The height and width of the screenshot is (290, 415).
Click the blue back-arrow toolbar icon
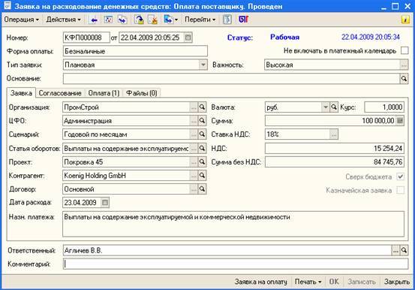pyautogui.click(x=94, y=20)
